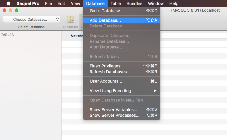Open the File menu

click(48, 3)
